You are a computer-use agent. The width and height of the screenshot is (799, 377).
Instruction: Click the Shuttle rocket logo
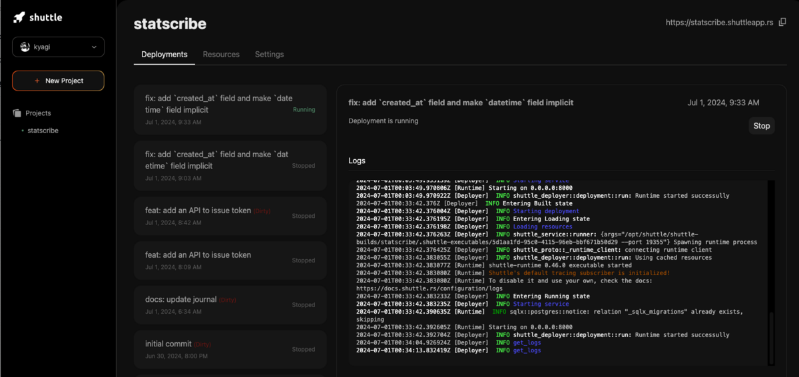pyautogui.click(x=19, y=17)
